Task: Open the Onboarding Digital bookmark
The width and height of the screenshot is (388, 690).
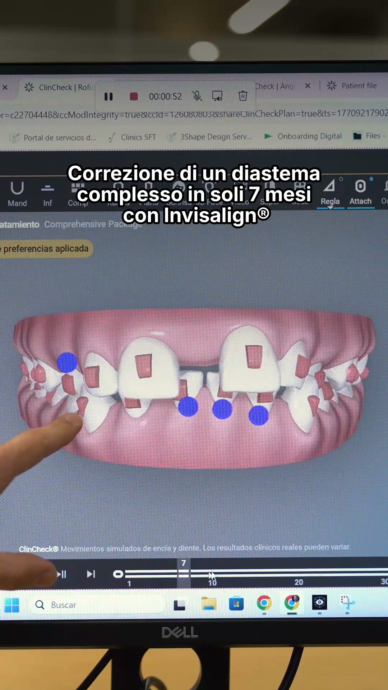Action: (303, 136)
